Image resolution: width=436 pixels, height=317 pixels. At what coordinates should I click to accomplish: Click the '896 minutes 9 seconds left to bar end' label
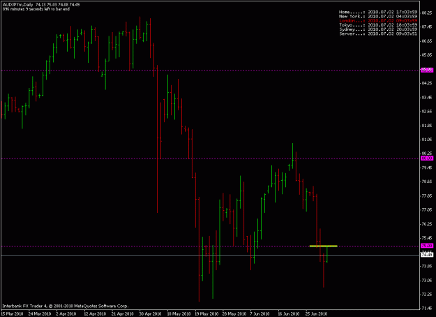[x=36, y=9]
